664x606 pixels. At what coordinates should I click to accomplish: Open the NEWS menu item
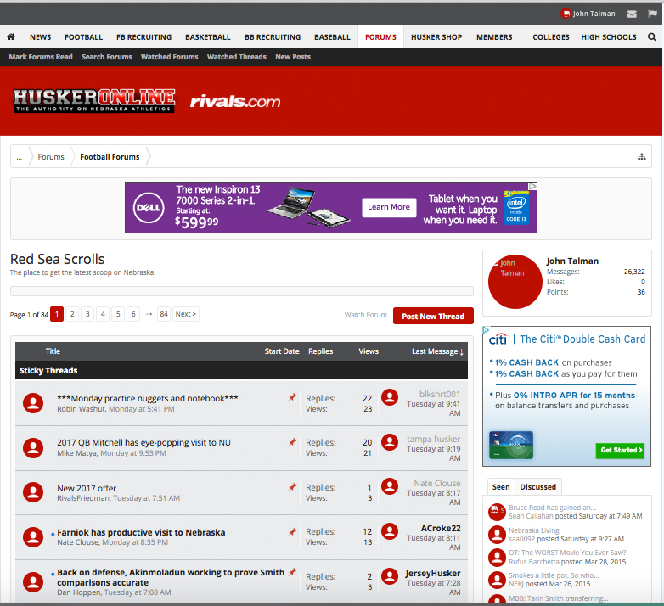pos(40,37)
